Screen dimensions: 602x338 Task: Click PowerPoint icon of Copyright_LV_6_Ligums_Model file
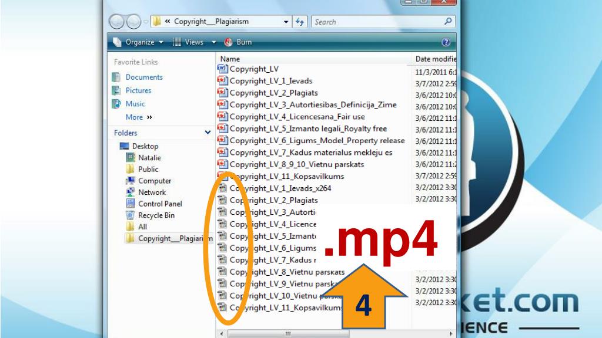point(223,140)
